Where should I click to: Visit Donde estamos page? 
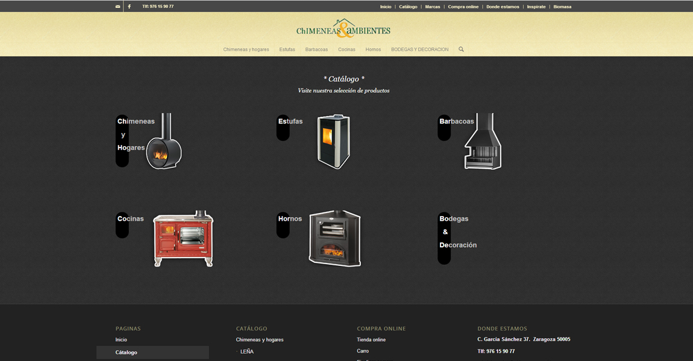point(503,7)
